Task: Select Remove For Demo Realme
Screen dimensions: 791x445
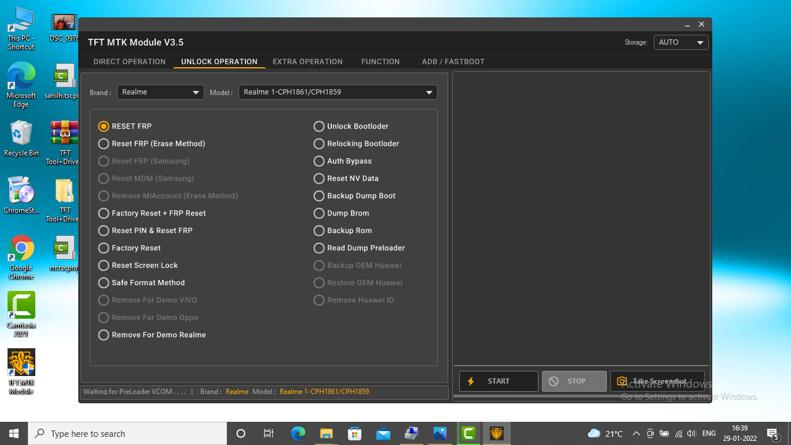Action: click(152, 335)
